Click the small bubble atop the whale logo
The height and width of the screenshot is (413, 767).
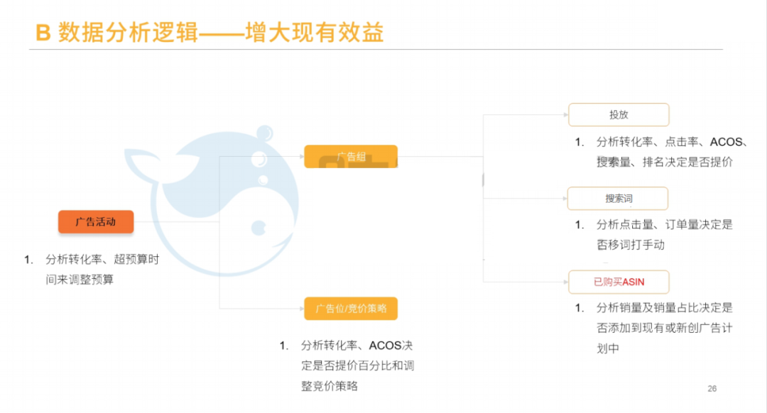(264, 133)
